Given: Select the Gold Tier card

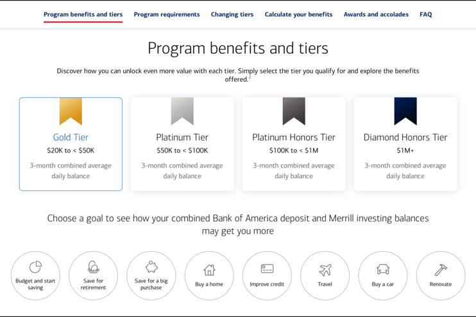Looking at the screenshot, I should (x=71, y=144).
